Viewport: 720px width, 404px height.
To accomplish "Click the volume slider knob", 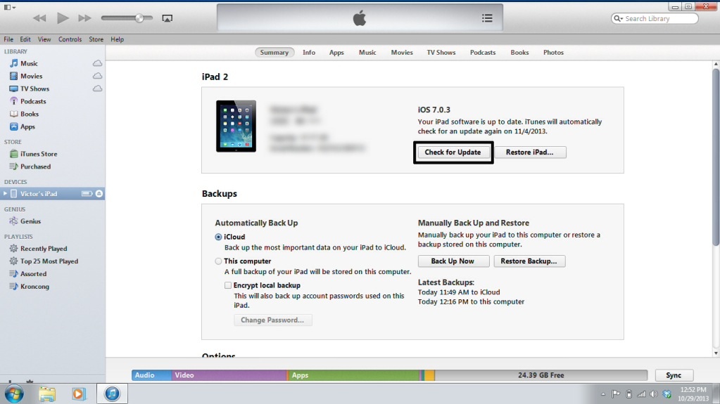I will point(139,18).
